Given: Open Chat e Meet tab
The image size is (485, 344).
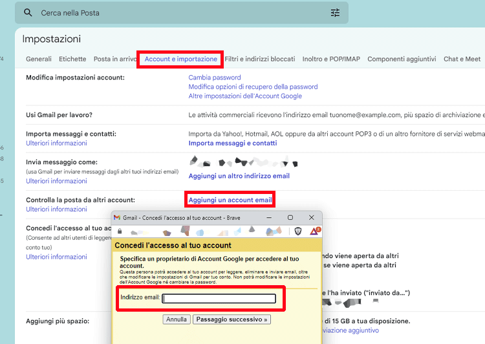Looking at the screenshot, I should [462, 59].
